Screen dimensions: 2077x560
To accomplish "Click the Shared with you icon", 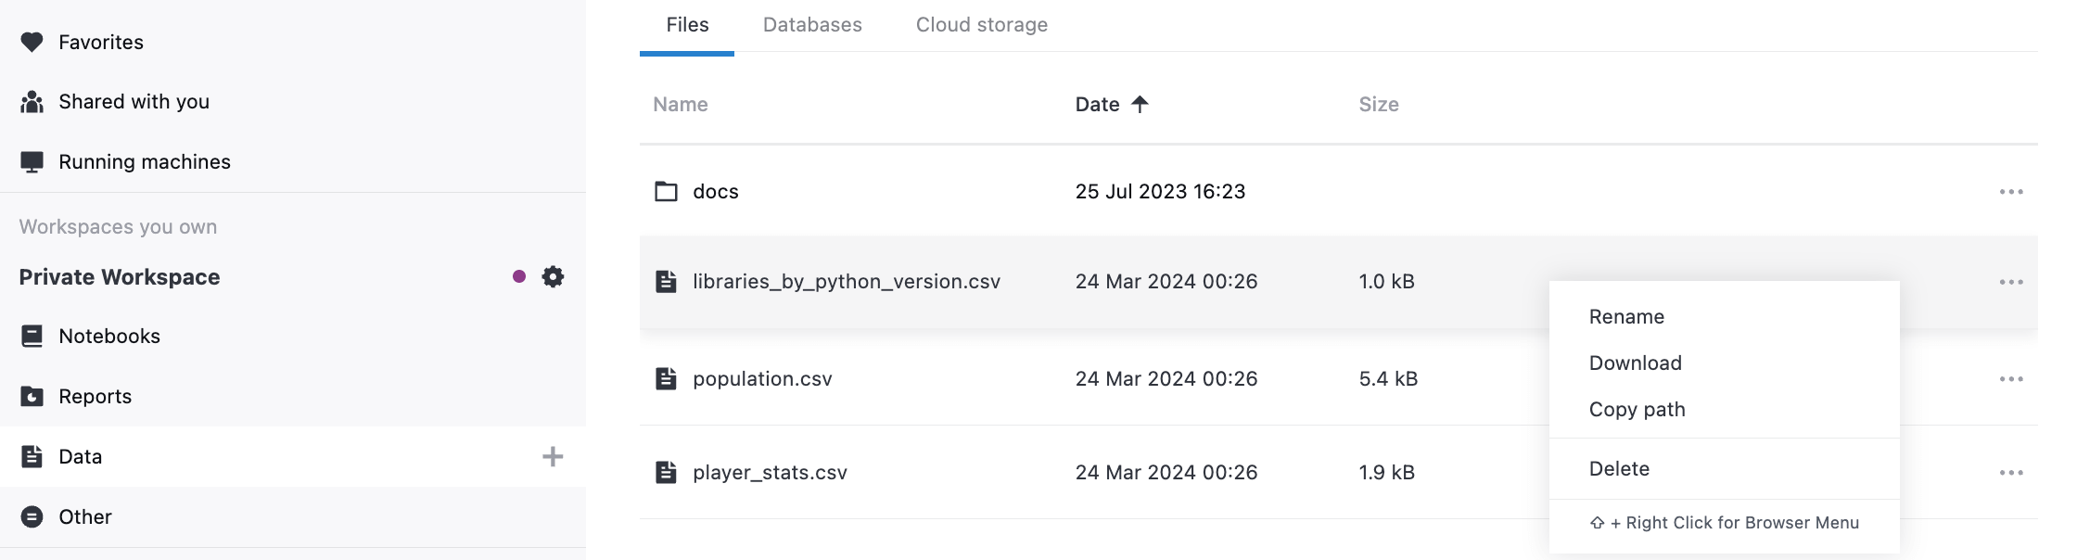I will point(32,102).
